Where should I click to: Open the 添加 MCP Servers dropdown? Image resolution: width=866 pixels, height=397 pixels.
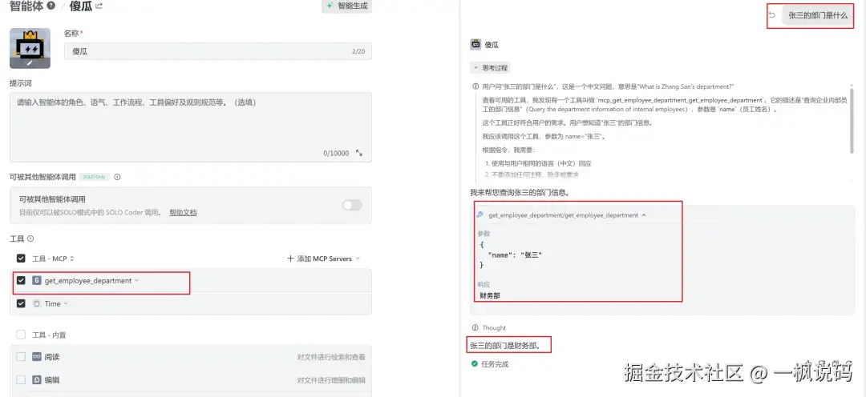pyautogui.click(x=324, y=259)
